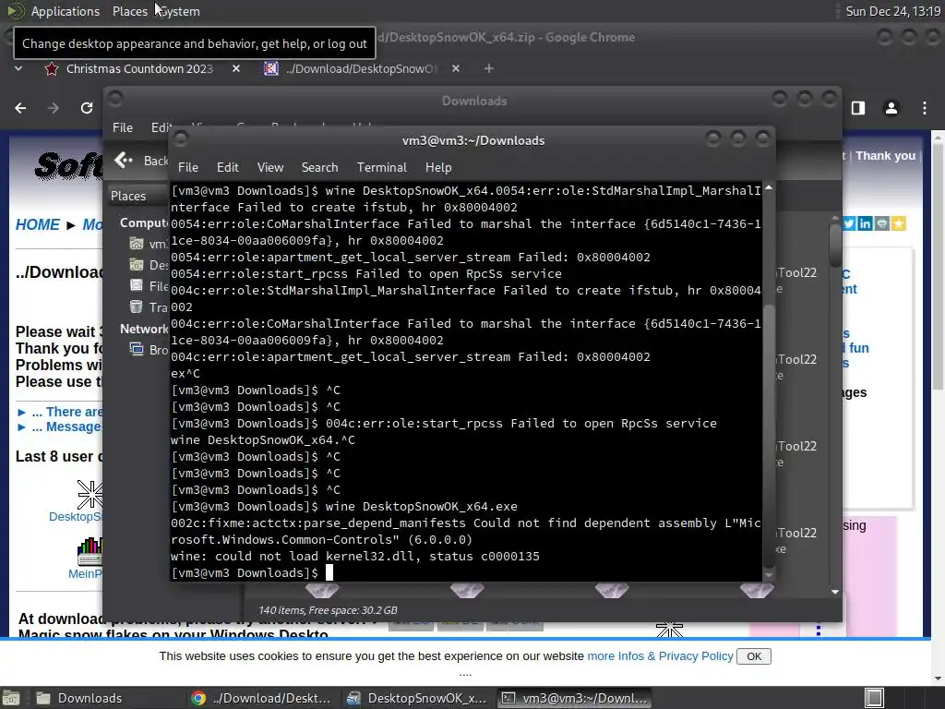
Task: Toggle Chrome side panel icon
Action: coord(858,108)
